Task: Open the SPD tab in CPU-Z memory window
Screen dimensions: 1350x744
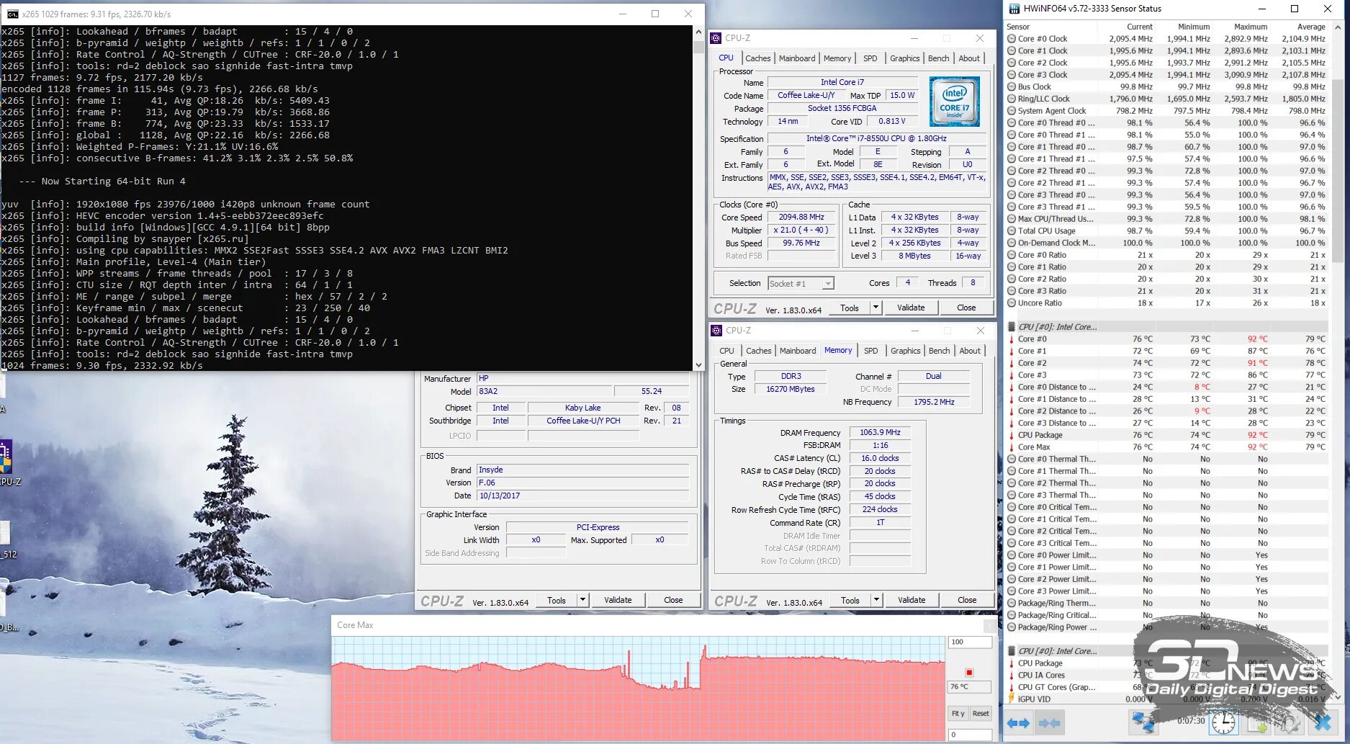Action: 871,351
